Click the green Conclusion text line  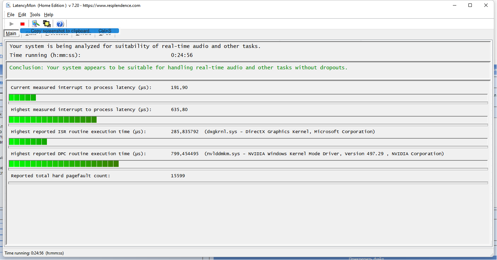coord(178,68)
